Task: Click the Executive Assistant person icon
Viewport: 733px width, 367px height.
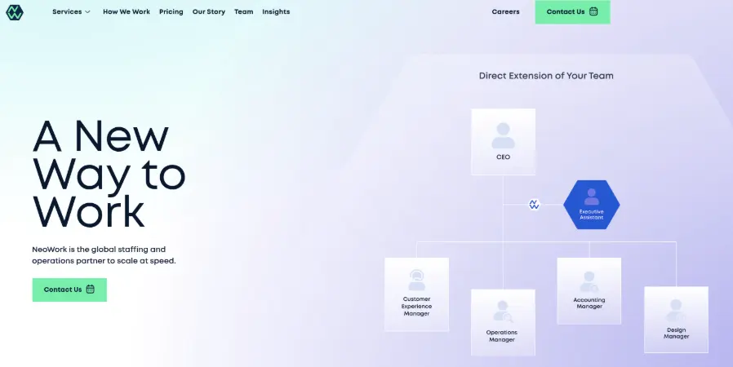Action: click(x=591, y=197)
